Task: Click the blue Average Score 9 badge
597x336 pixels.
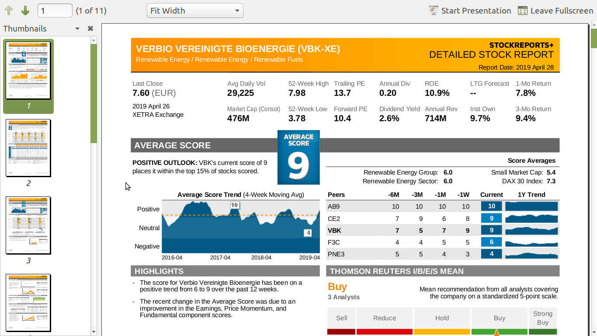Action: [298, 157]
